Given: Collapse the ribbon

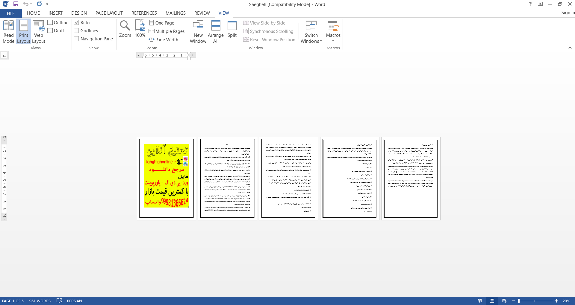Looking at the screenshot, I should pos(570,48).
